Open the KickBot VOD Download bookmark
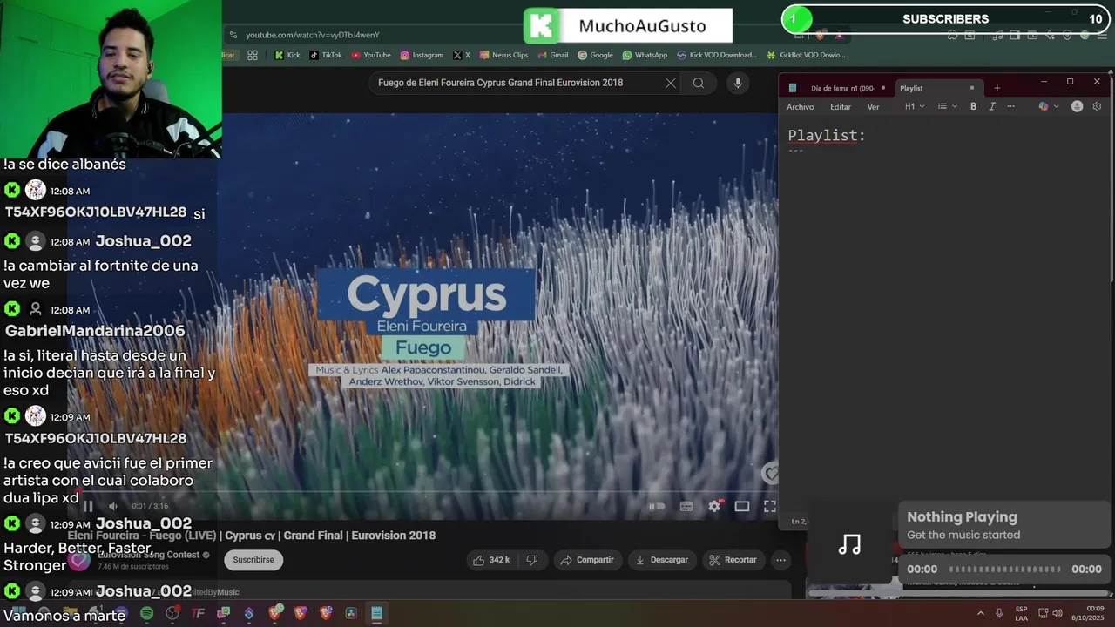The image size is (1115, 627). point(806,55)
